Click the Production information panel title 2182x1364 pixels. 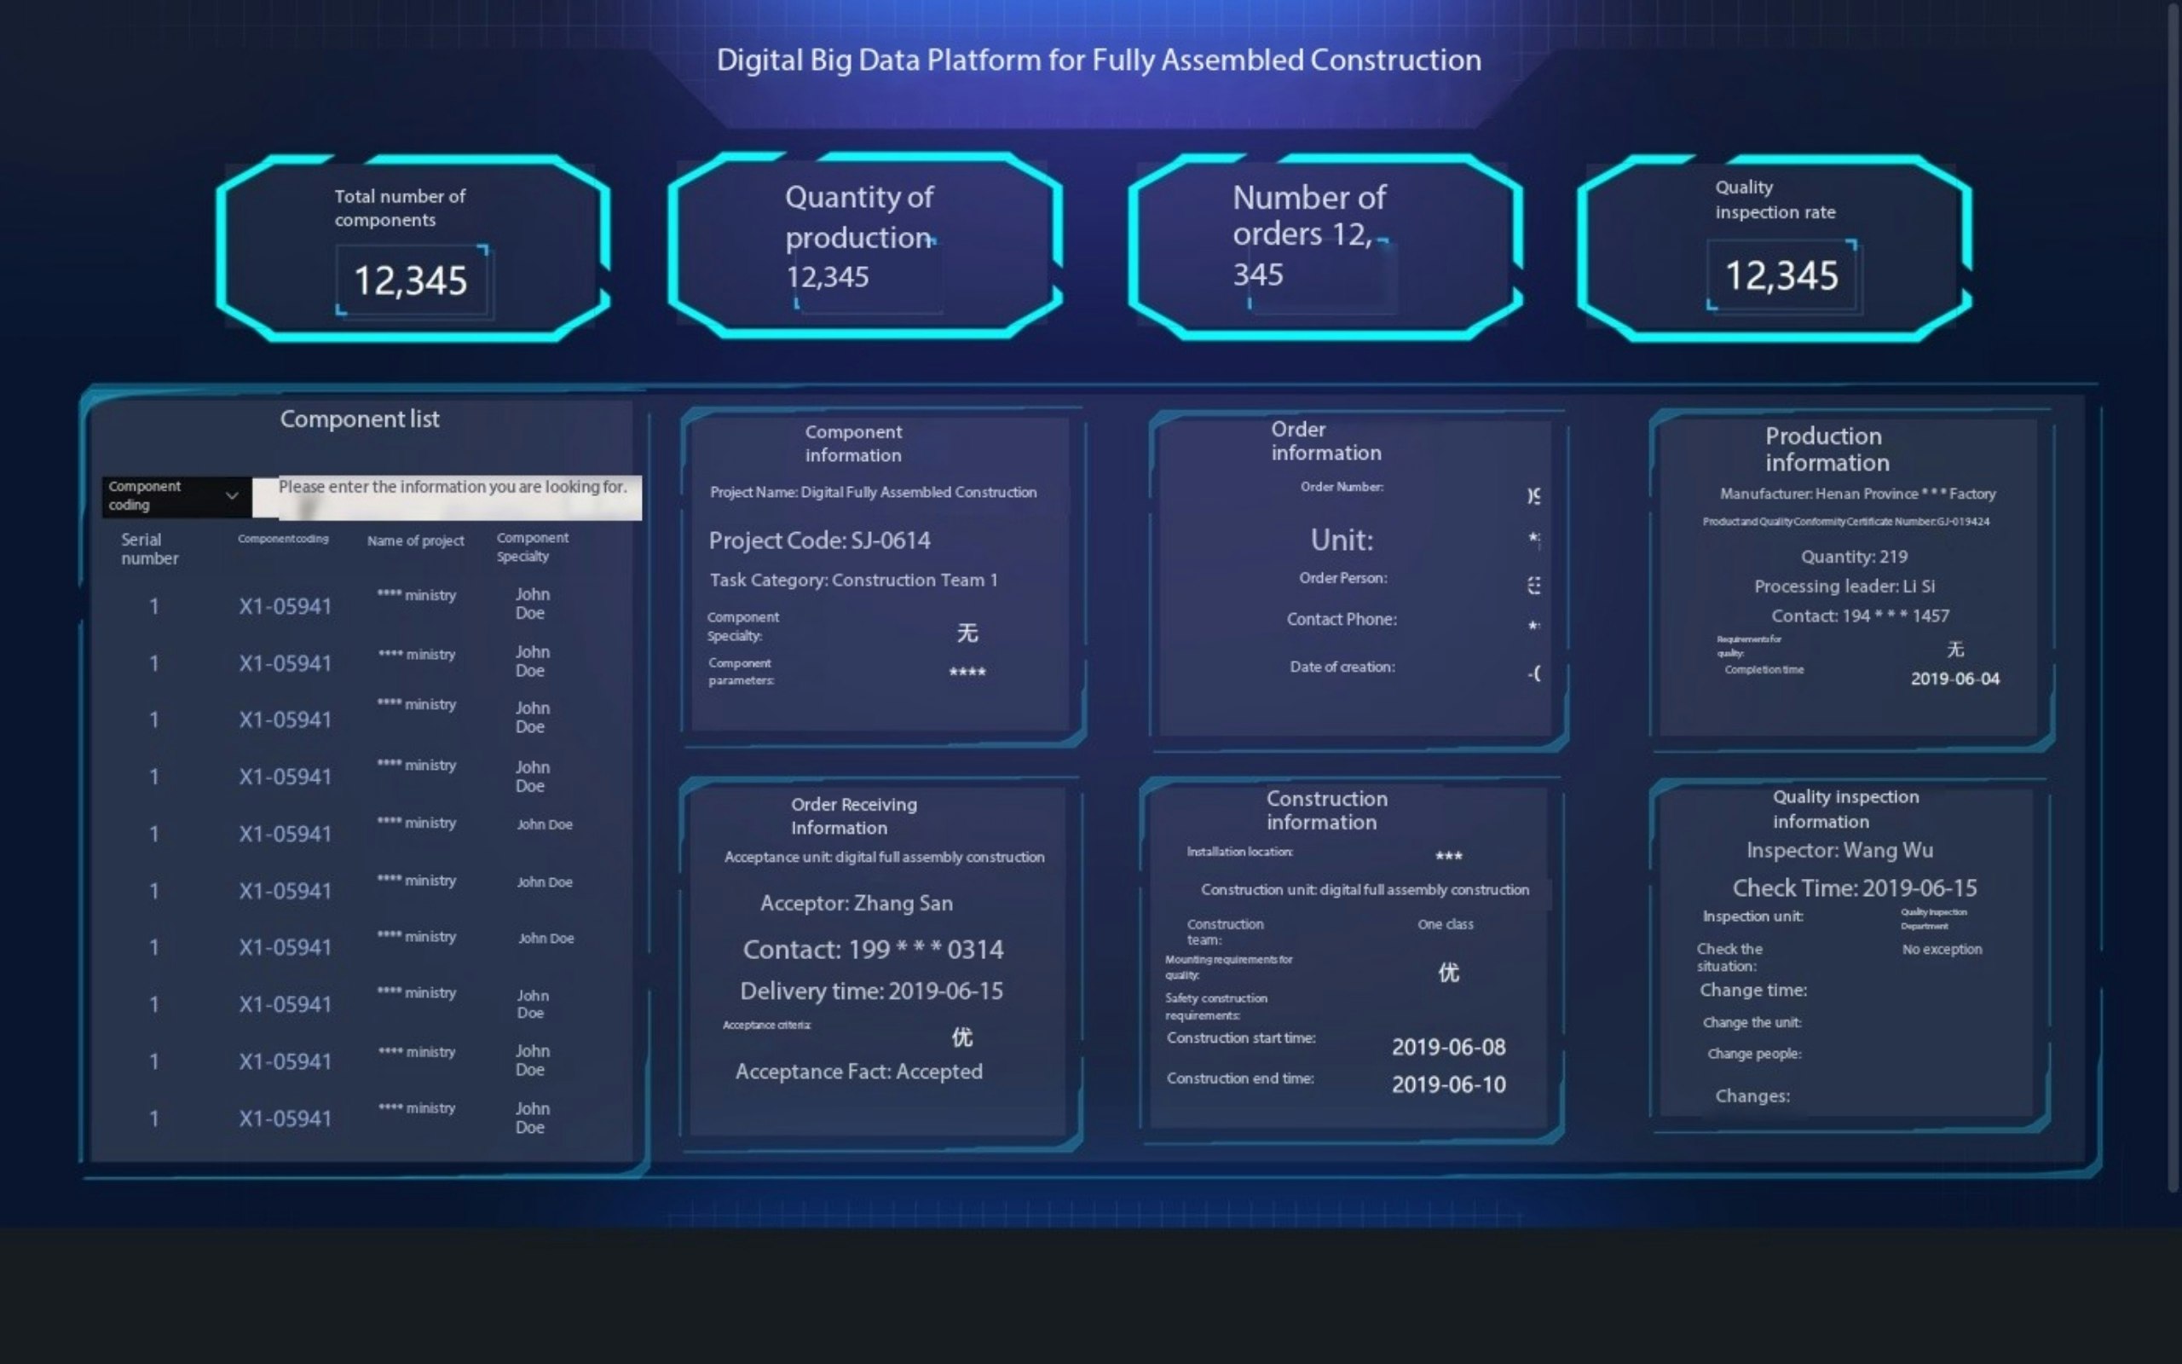tap(1826, 449)
